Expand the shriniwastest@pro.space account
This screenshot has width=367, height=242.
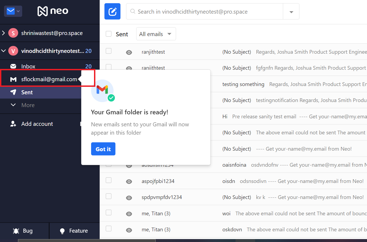[x=3, y=33]
